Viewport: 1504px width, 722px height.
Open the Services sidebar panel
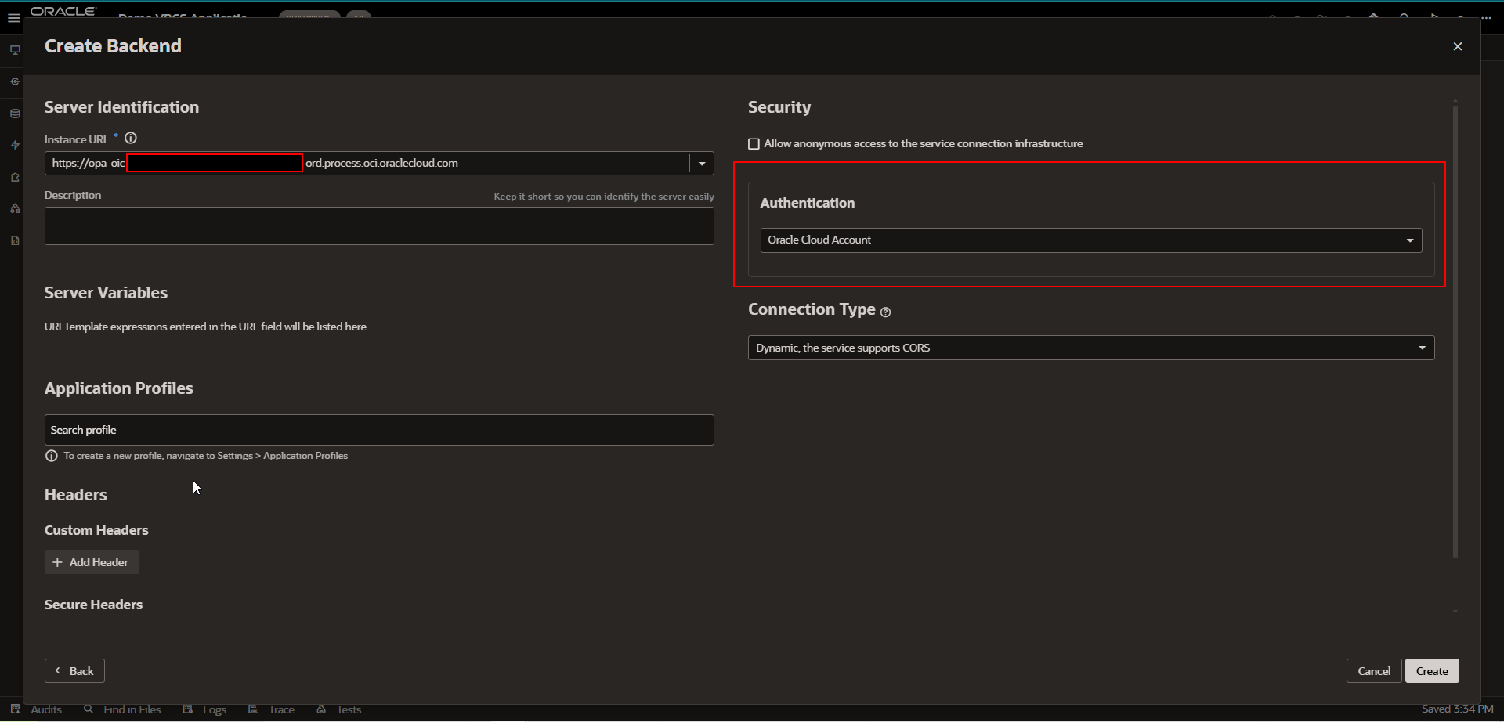click(x=14, y=81)
